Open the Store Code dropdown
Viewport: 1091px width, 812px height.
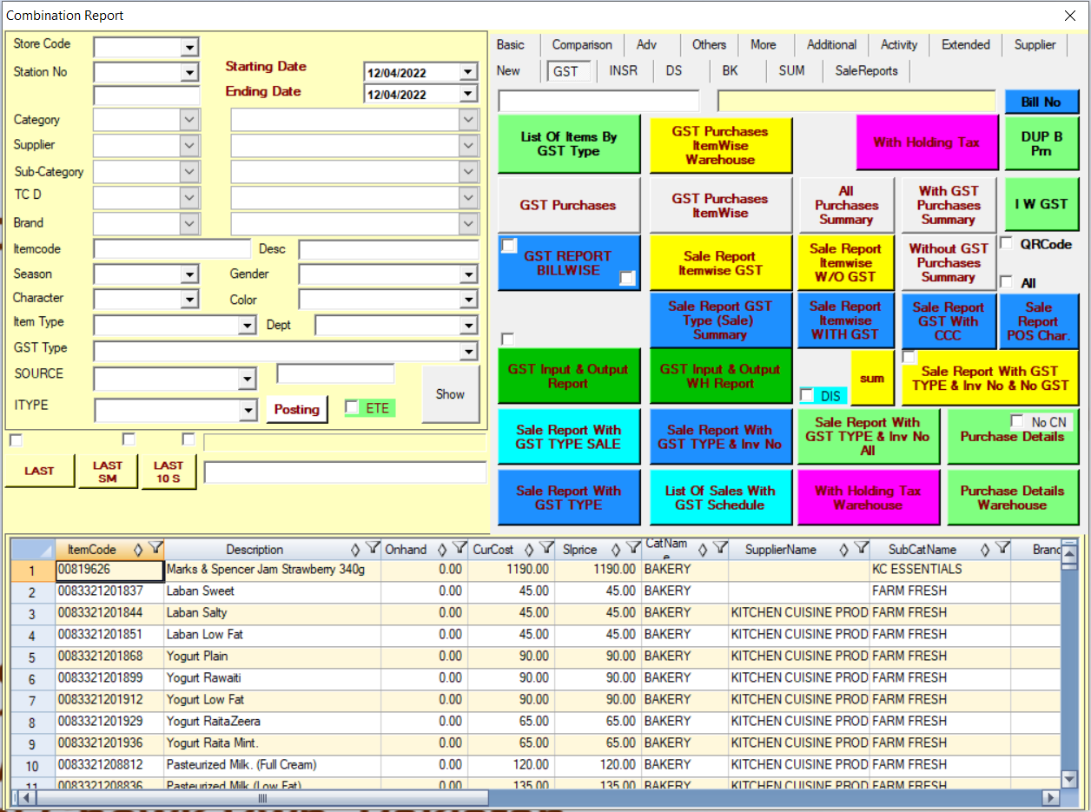190,47
